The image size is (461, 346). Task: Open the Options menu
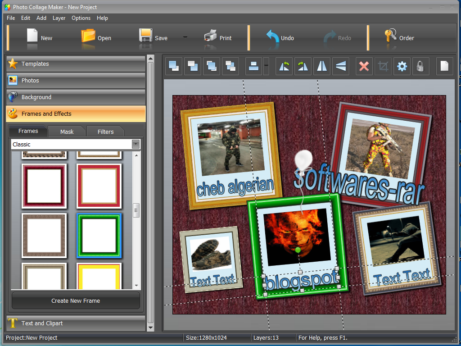pos(81,18)
